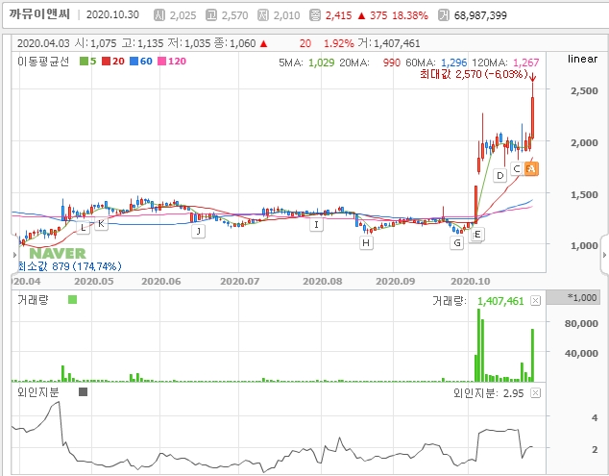
Task: Click the pink 120-day moving average swatch
Action: tap(162, 61)
